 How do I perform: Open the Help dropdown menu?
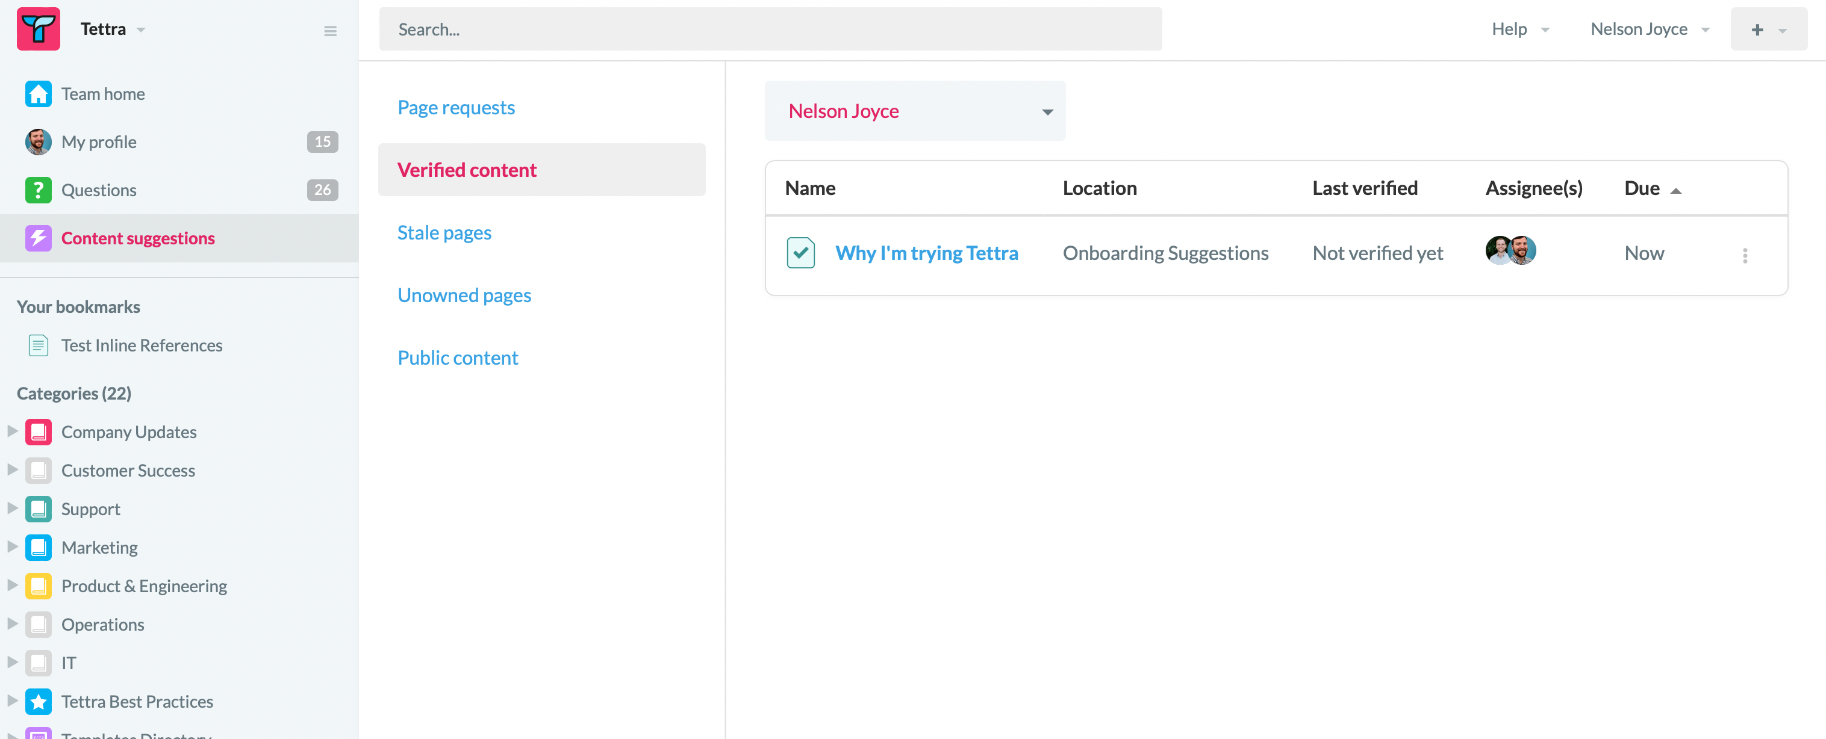(x=1521, y=29)
